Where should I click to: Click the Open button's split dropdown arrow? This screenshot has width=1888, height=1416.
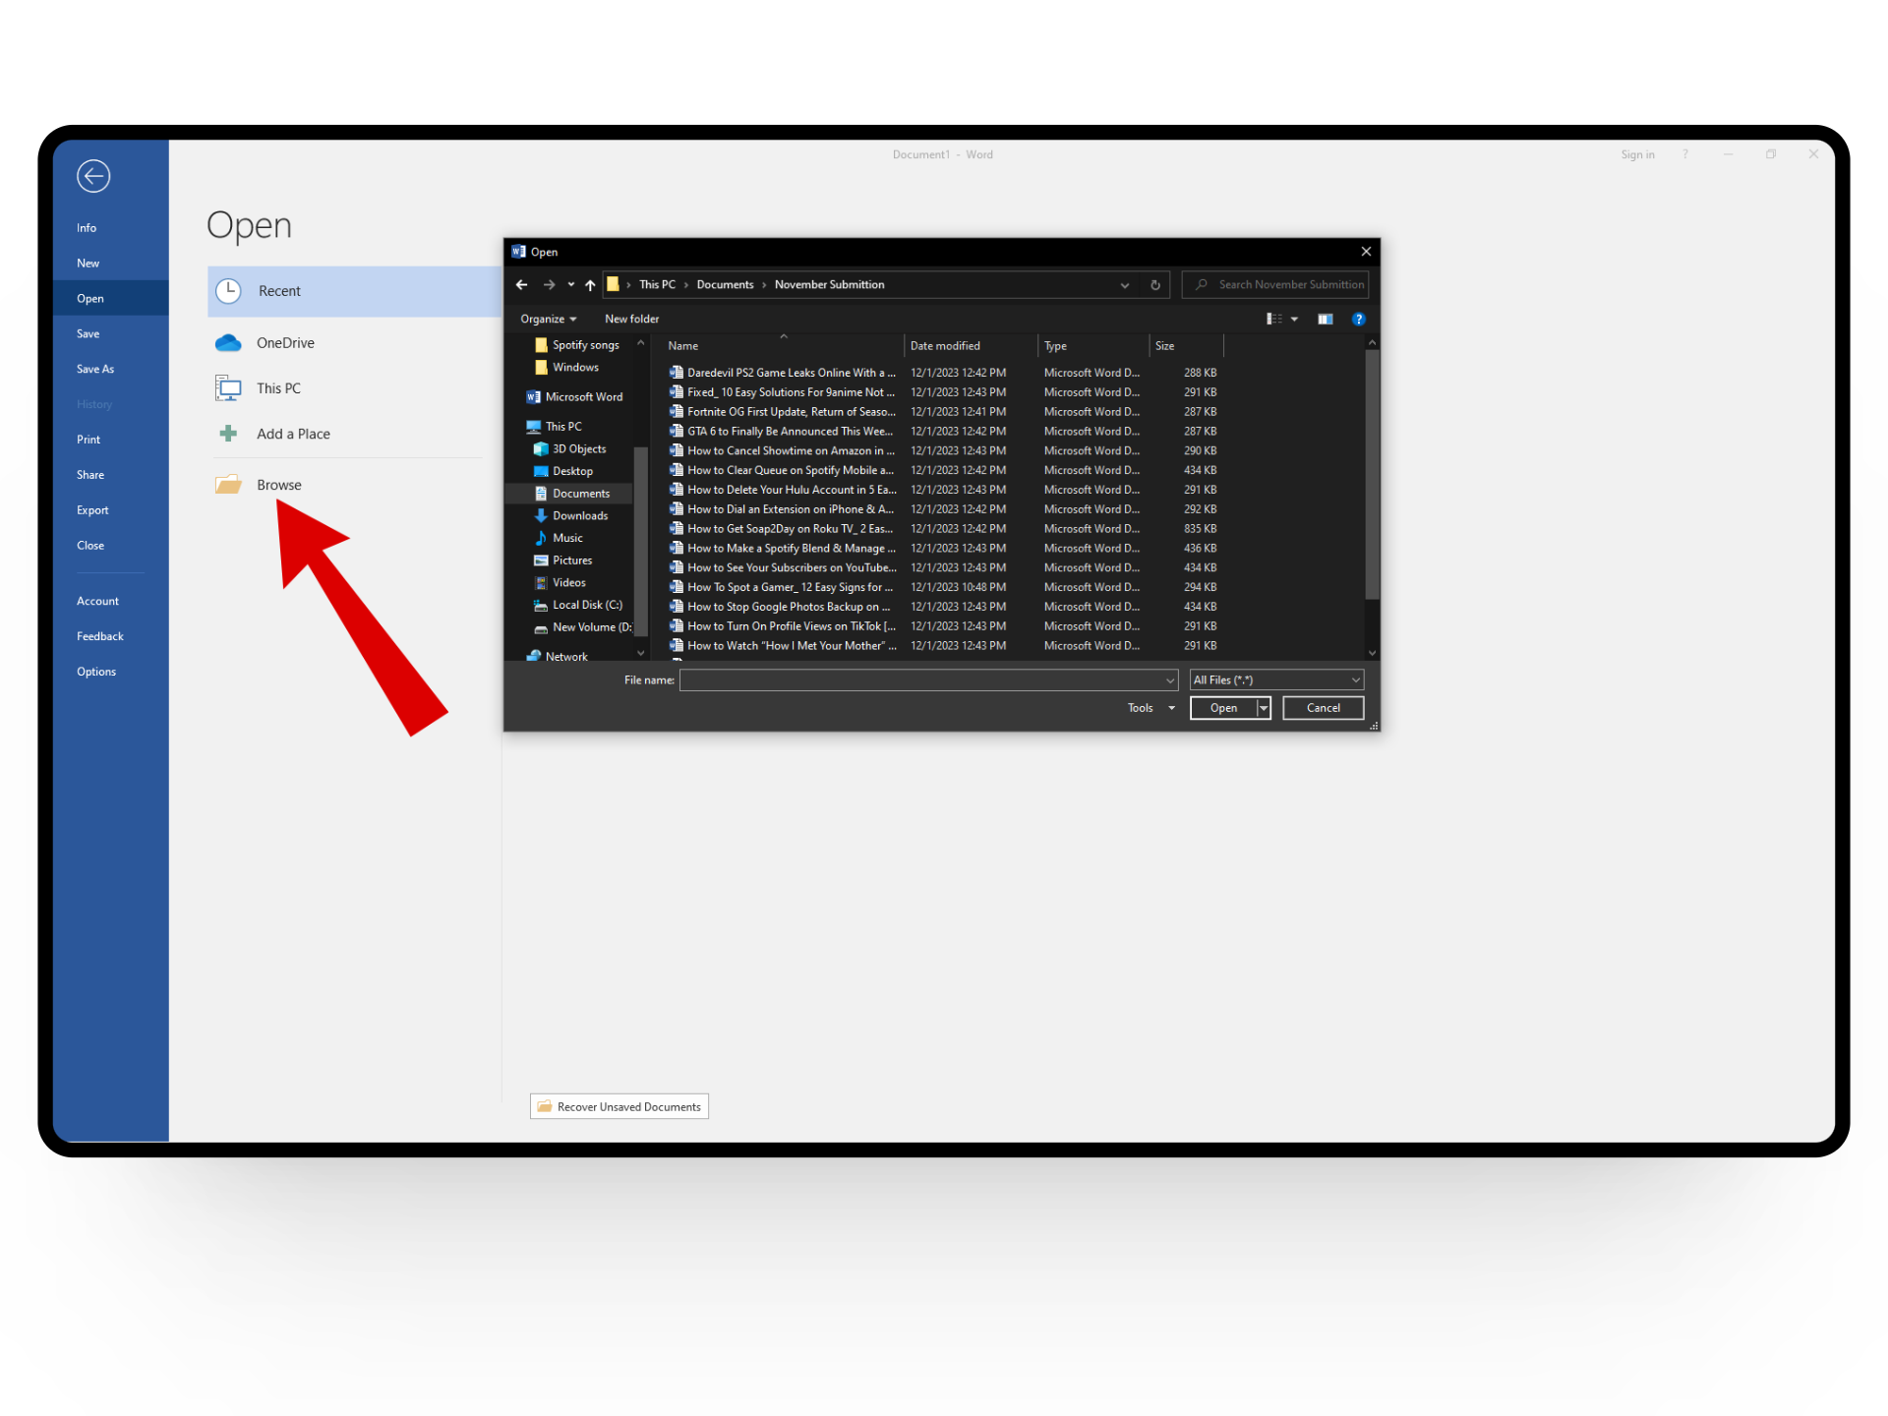[1264, 708]
